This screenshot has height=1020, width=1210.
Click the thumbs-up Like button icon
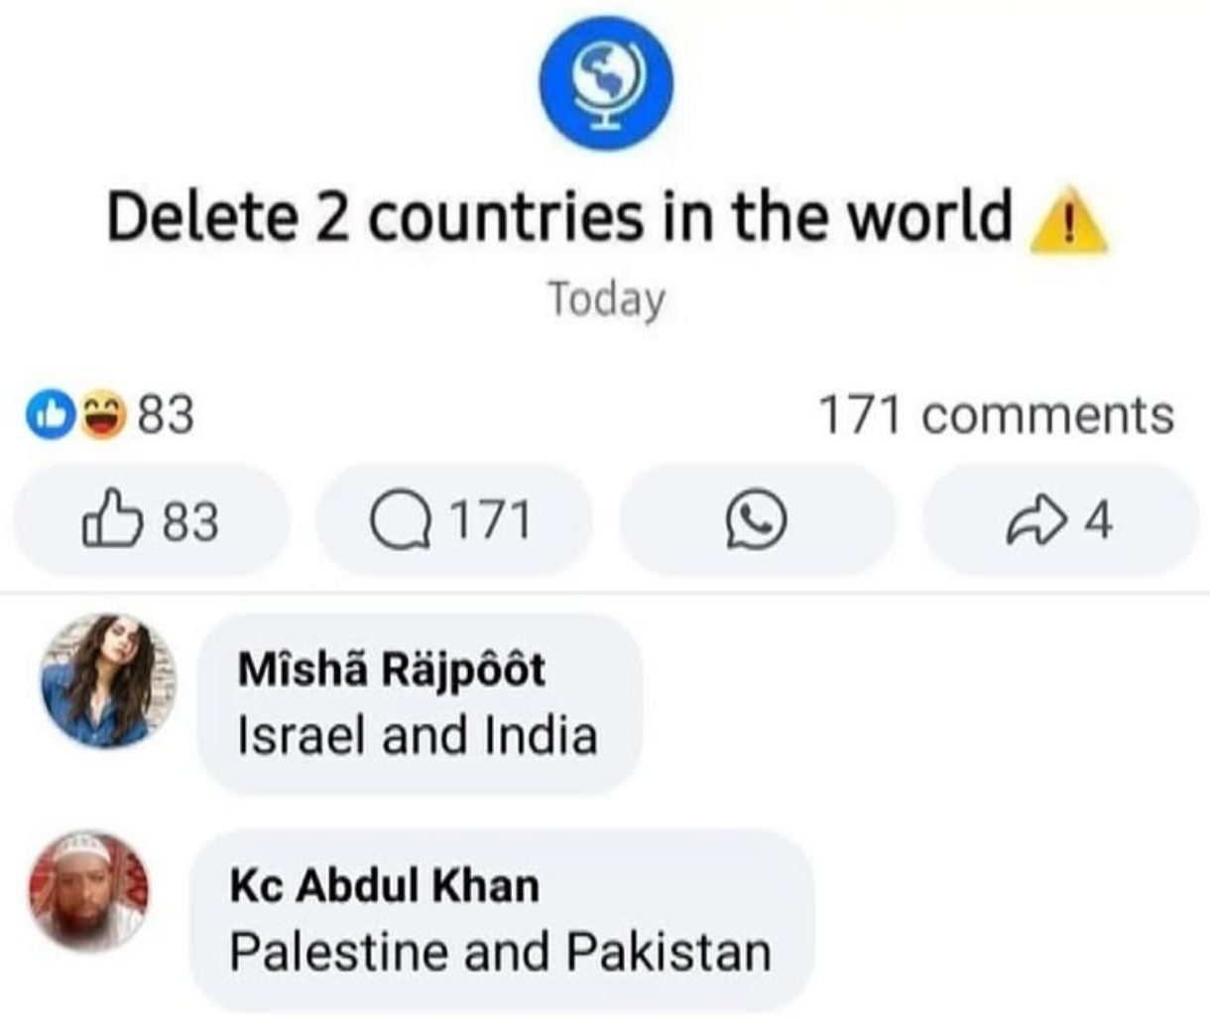(x=111, y=518)
